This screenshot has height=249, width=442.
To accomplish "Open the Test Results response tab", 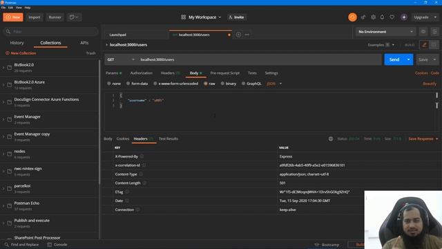I will [x=169, y=138].
